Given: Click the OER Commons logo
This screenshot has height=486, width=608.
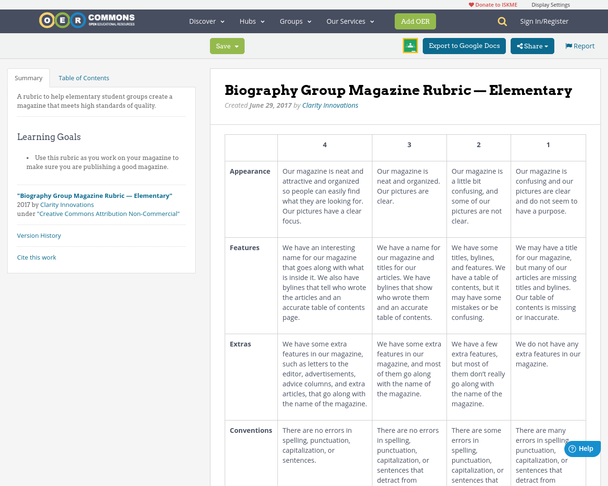Looking at the screenshot, I should (x=86, y=20).
